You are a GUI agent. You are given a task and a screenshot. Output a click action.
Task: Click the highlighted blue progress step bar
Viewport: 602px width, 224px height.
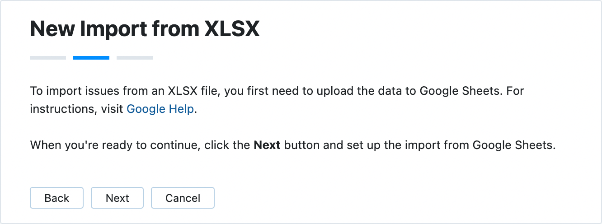(91, 58)
